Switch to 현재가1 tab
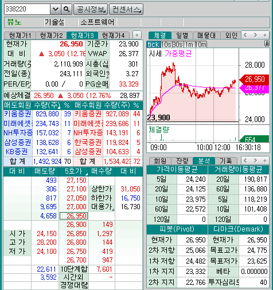 (19, 36)
